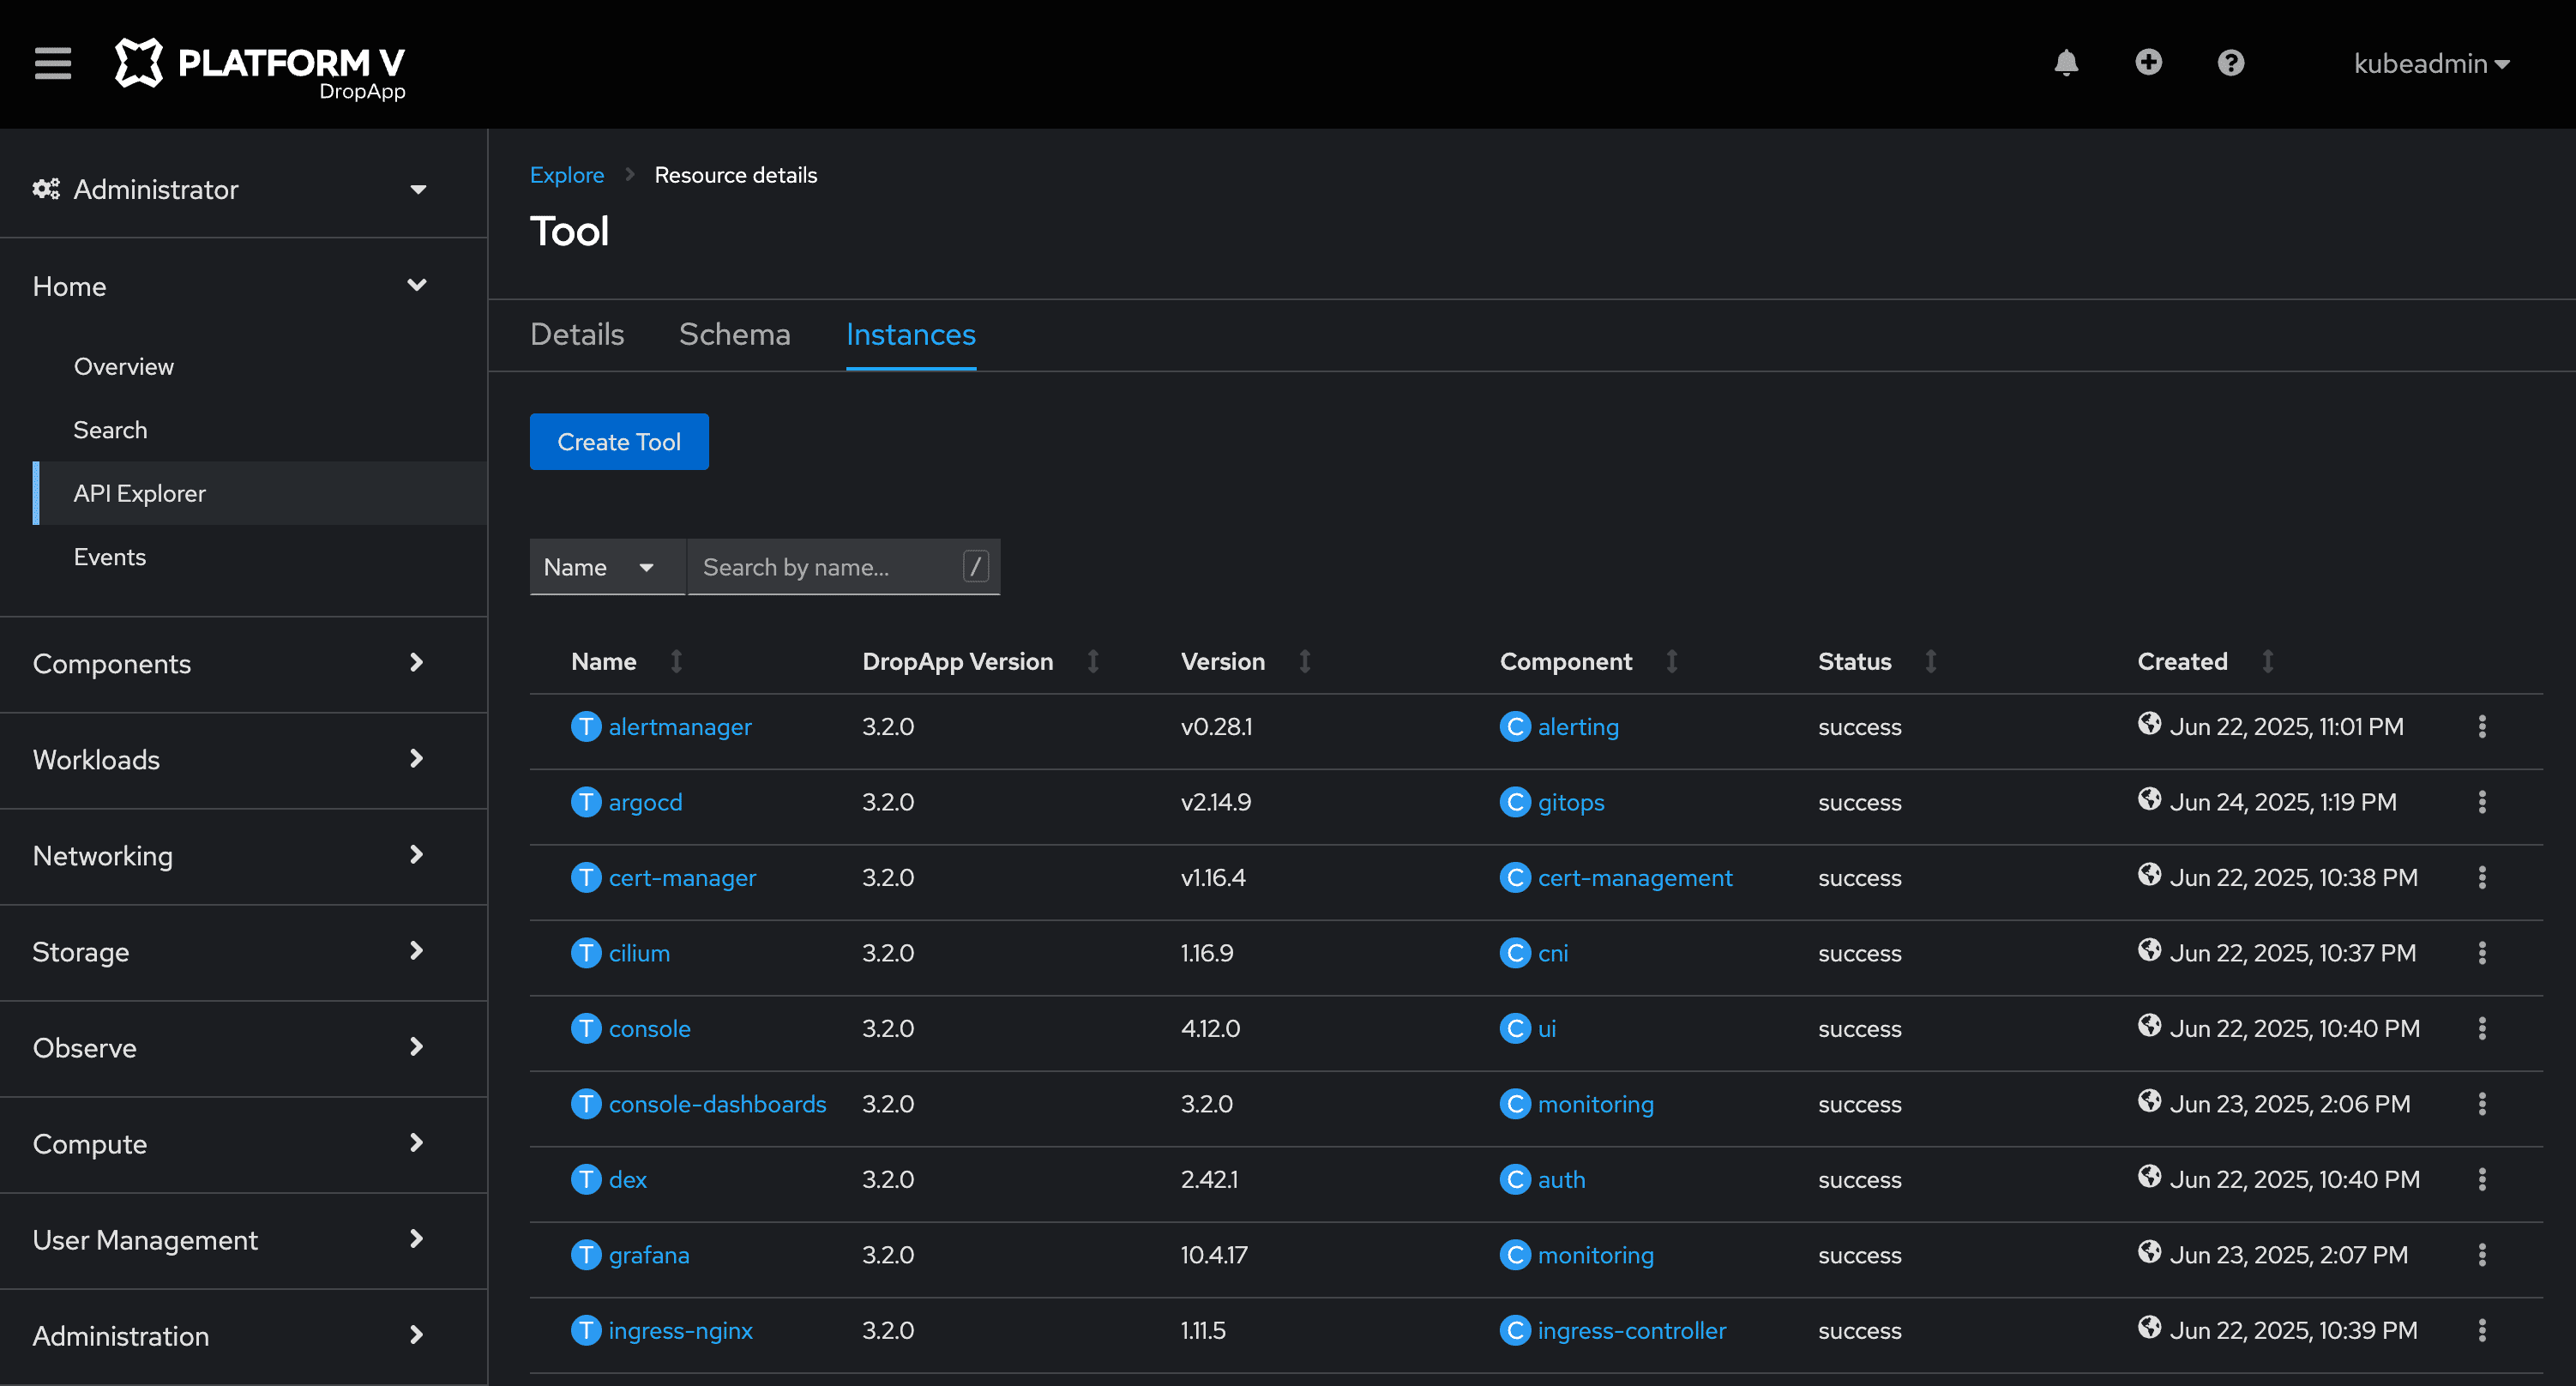
Task: Open the auth component link
Action: [x=1561, y=1180]
